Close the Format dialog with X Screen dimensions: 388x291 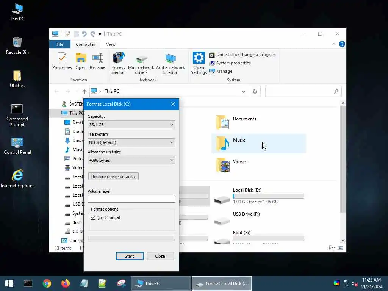coord(173,104)
